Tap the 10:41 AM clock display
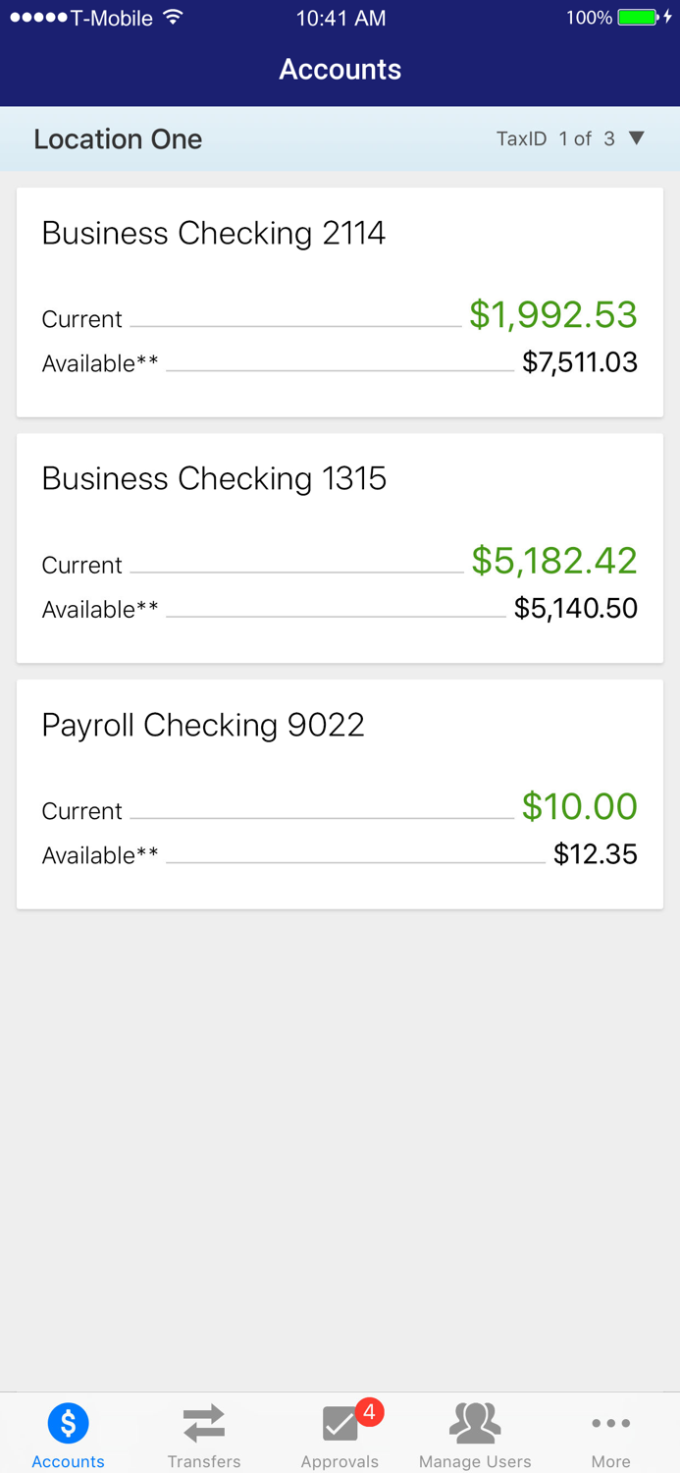Viewport: 680px width, 1473px height. coord(340,16)
